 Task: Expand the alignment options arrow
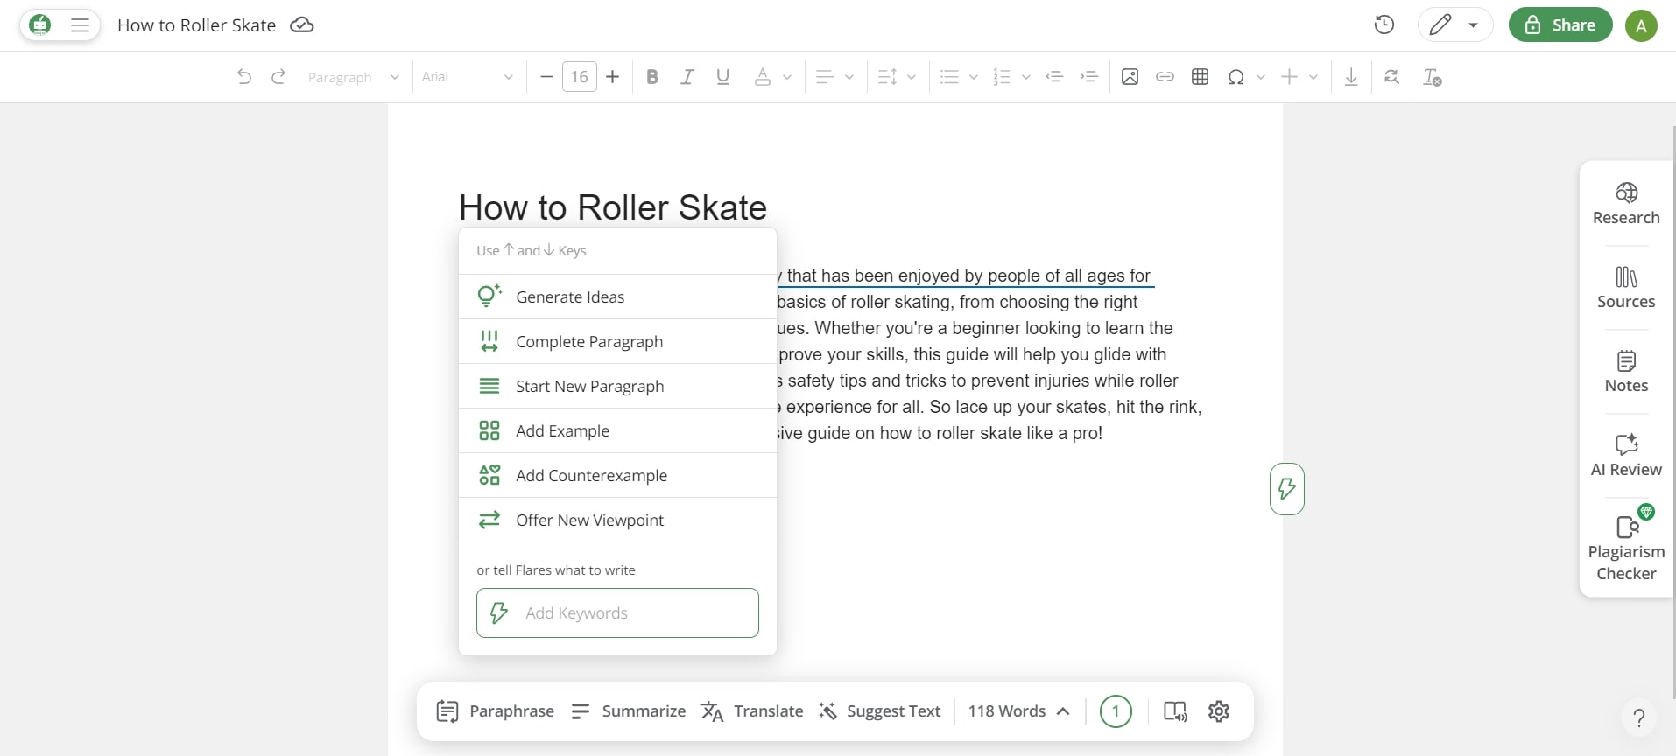849,77
